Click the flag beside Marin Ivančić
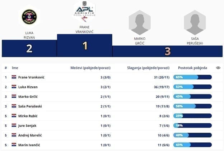Viewport: 224px width, 151px height. [14, 145]
